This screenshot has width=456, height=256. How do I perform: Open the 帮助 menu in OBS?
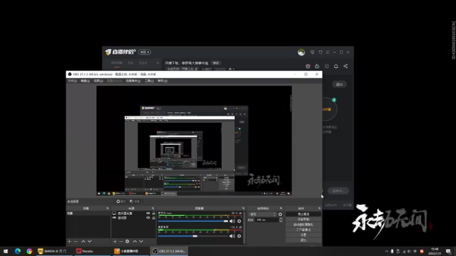click(162, 81)
